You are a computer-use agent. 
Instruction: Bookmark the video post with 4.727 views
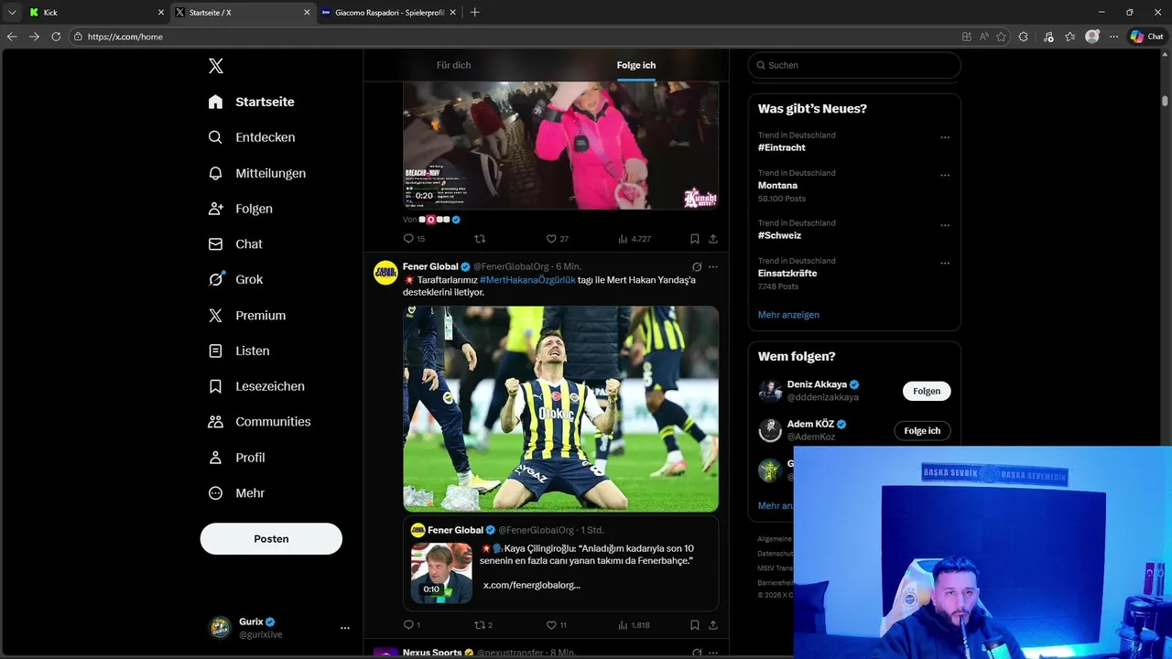(695, 239)
